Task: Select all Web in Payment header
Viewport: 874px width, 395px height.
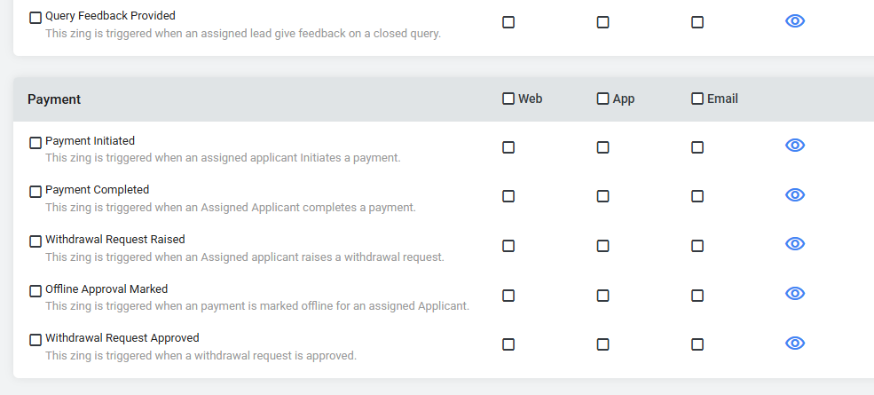Action: (508, 99)
